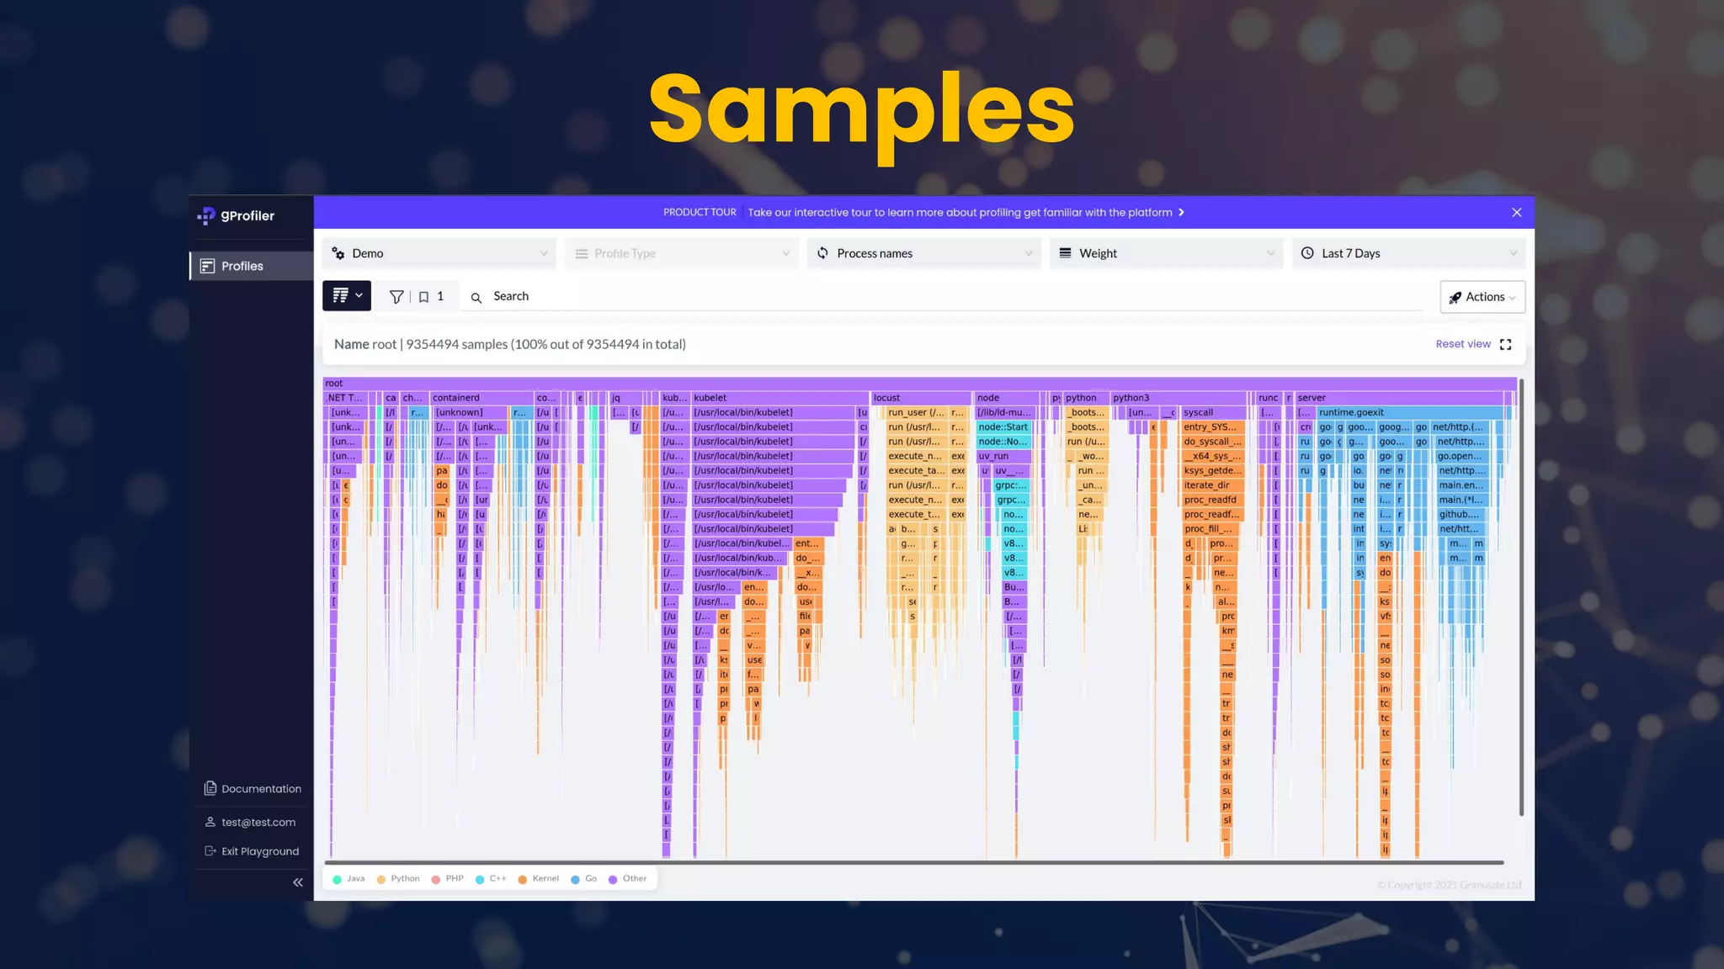1724x969 pixels.
Task: Toggle the Python legend filter
Action: click(397, 879)
